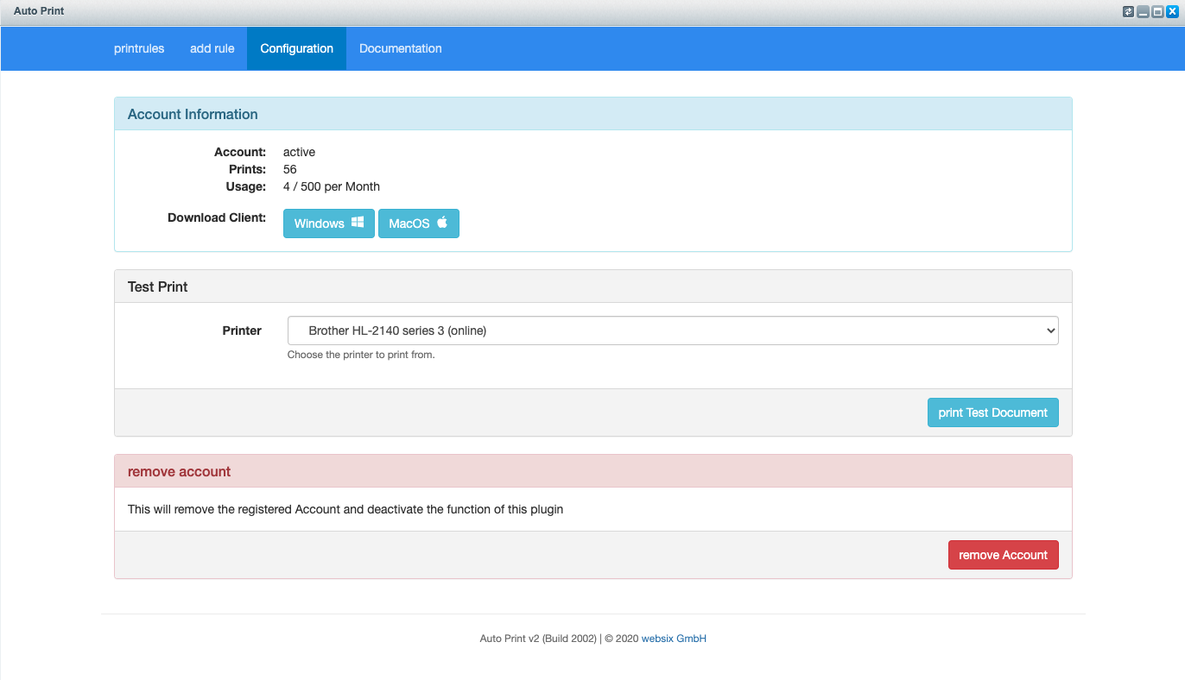Close the Auto Print window
The width and height of the screenshot is (1185, 680).
[x=1172, y=11]
